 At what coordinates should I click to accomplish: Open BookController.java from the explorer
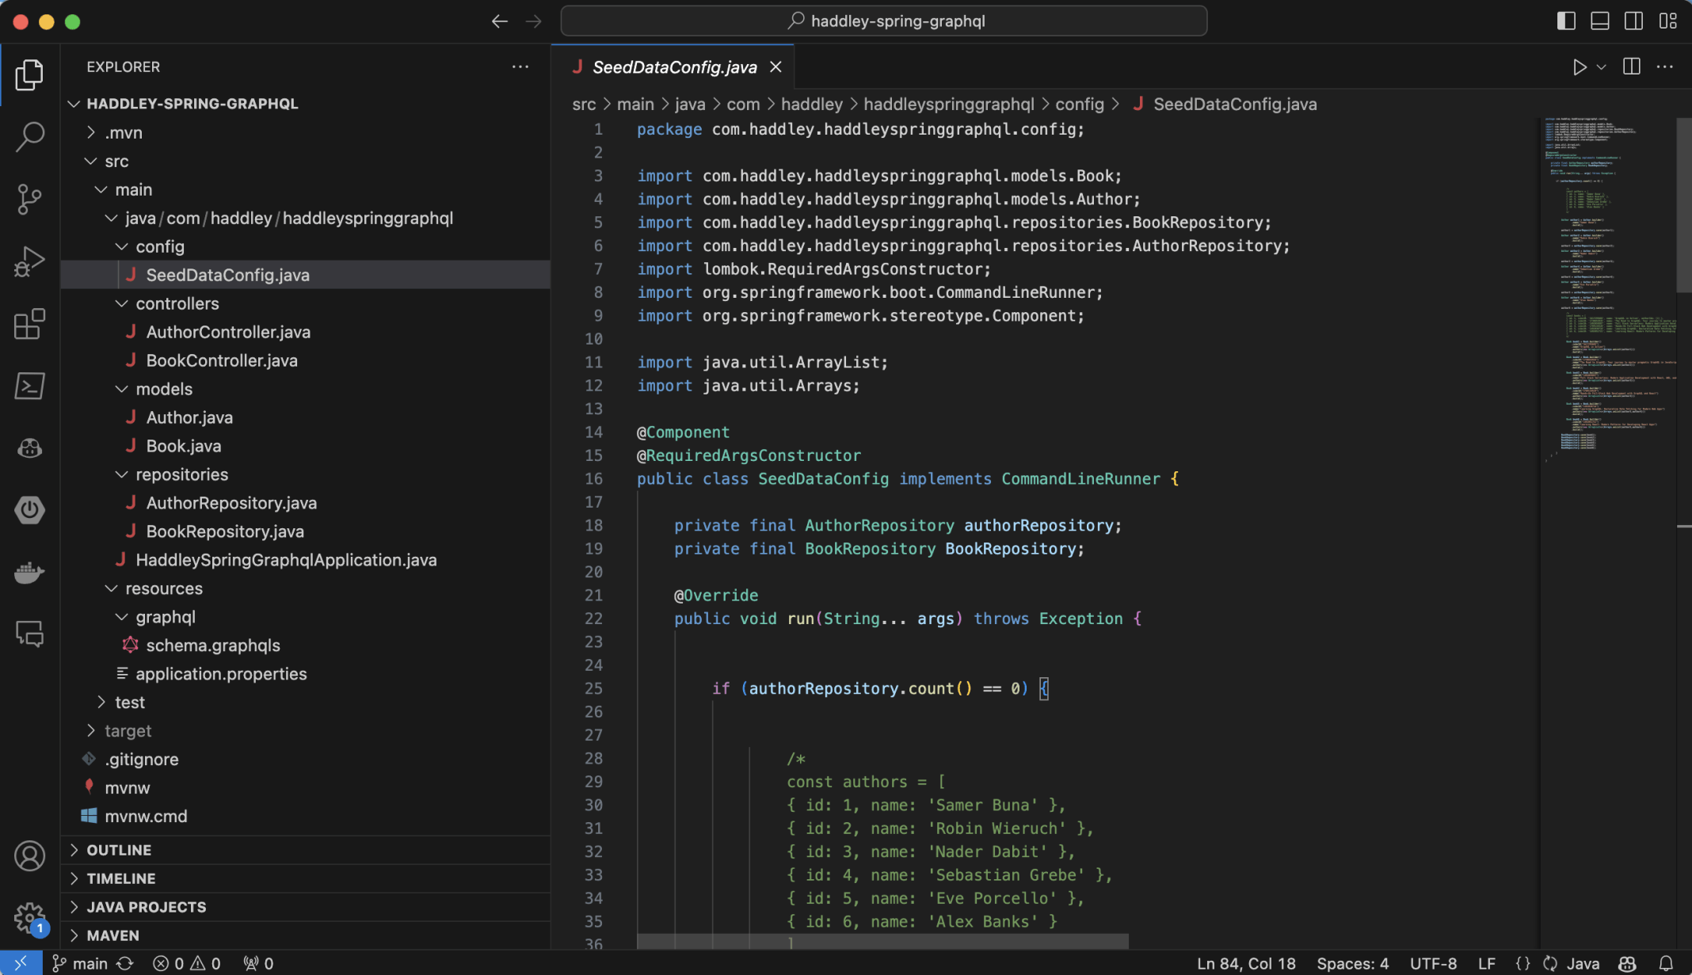coord(222,360)
